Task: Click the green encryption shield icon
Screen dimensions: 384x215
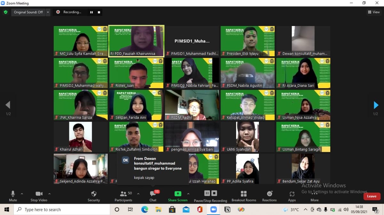Action: 5,12
